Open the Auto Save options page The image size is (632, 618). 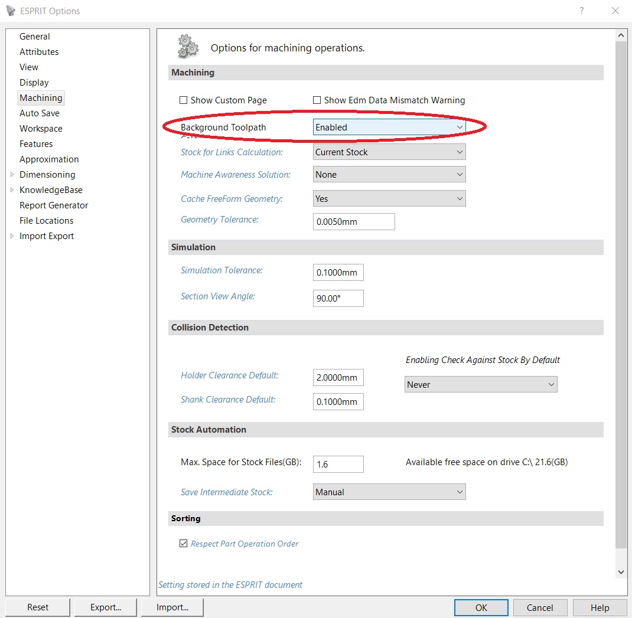point(40,113)
